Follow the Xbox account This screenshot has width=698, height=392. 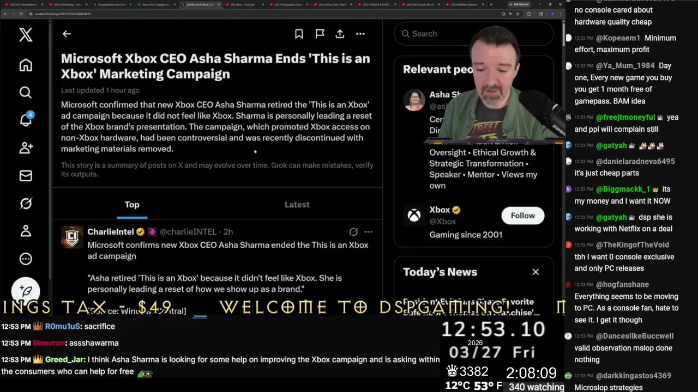[522, 216]
